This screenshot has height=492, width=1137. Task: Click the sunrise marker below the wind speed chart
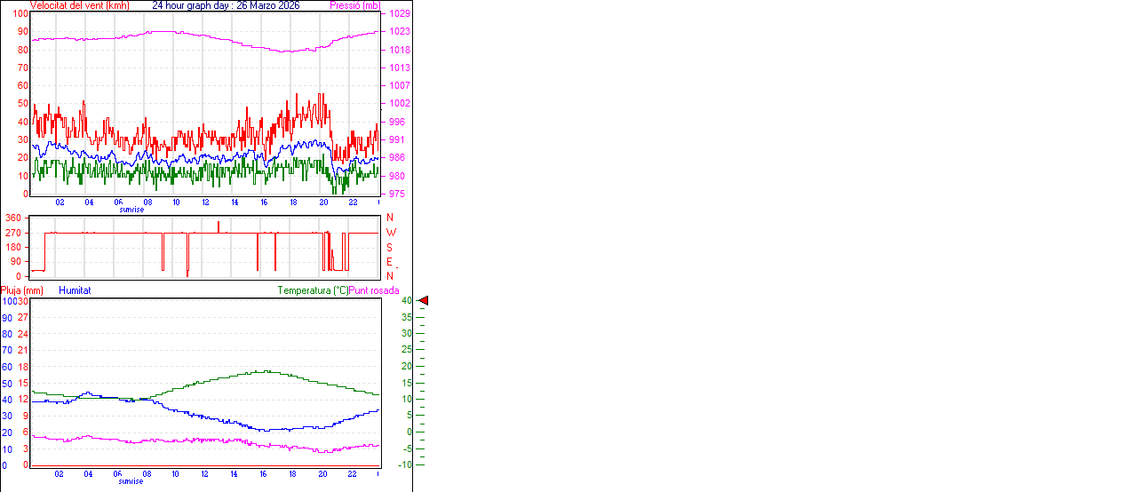tap(131, 210)
